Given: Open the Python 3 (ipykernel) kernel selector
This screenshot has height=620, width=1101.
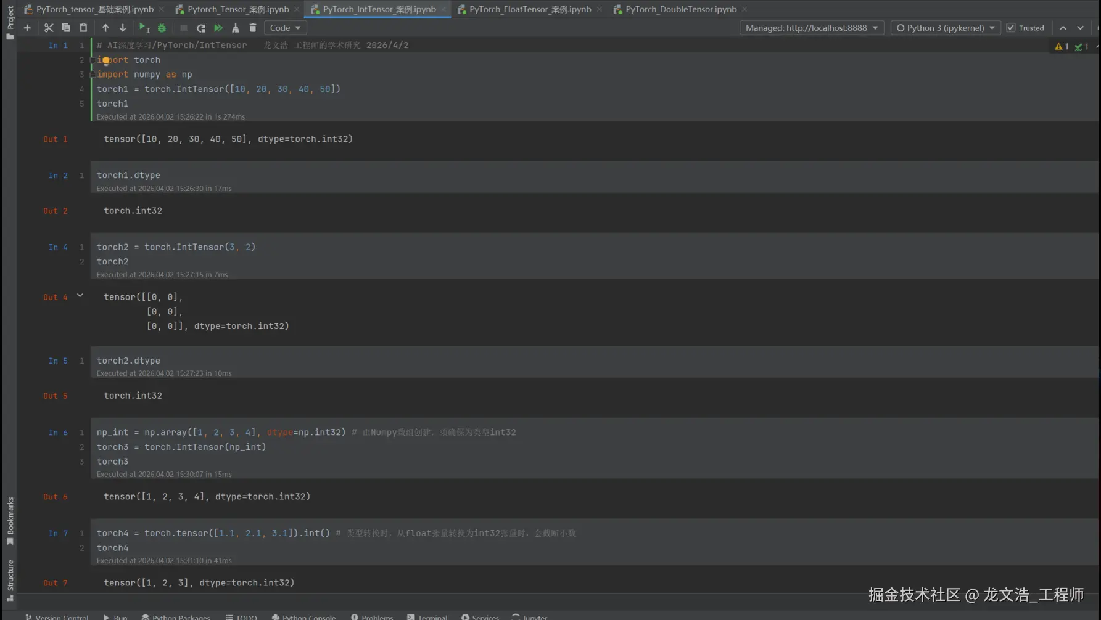Looking at the screenshot, I should [x=946, y=28].
